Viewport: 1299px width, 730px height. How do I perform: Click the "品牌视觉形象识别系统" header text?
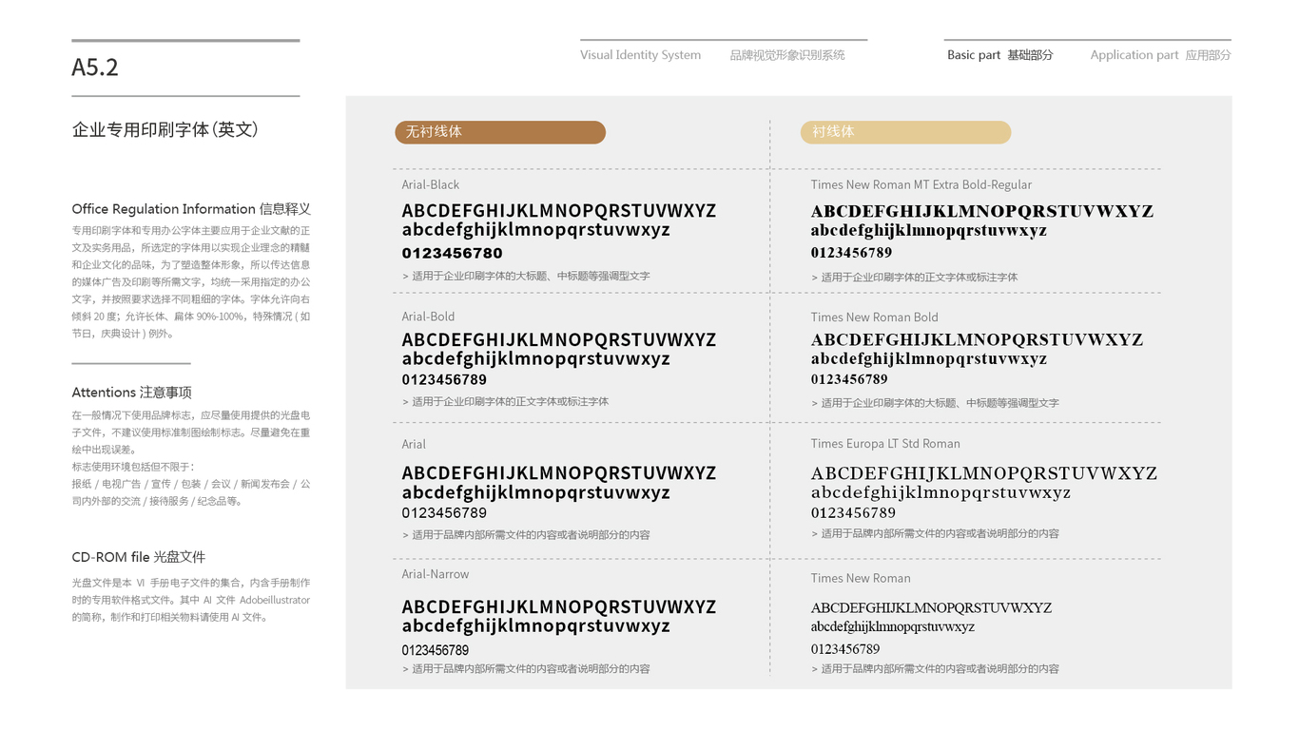[787, 55]
